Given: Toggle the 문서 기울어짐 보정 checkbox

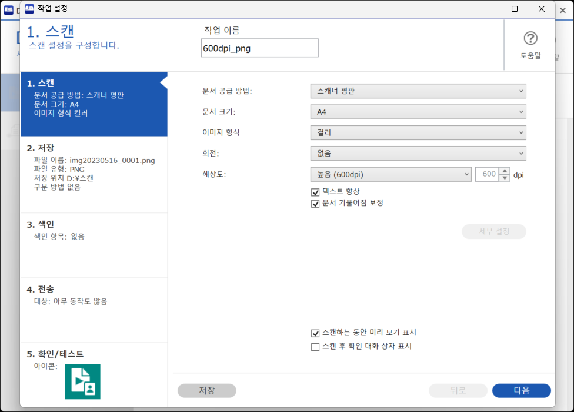Looking at the screenshot, I should tap(315, 203).
